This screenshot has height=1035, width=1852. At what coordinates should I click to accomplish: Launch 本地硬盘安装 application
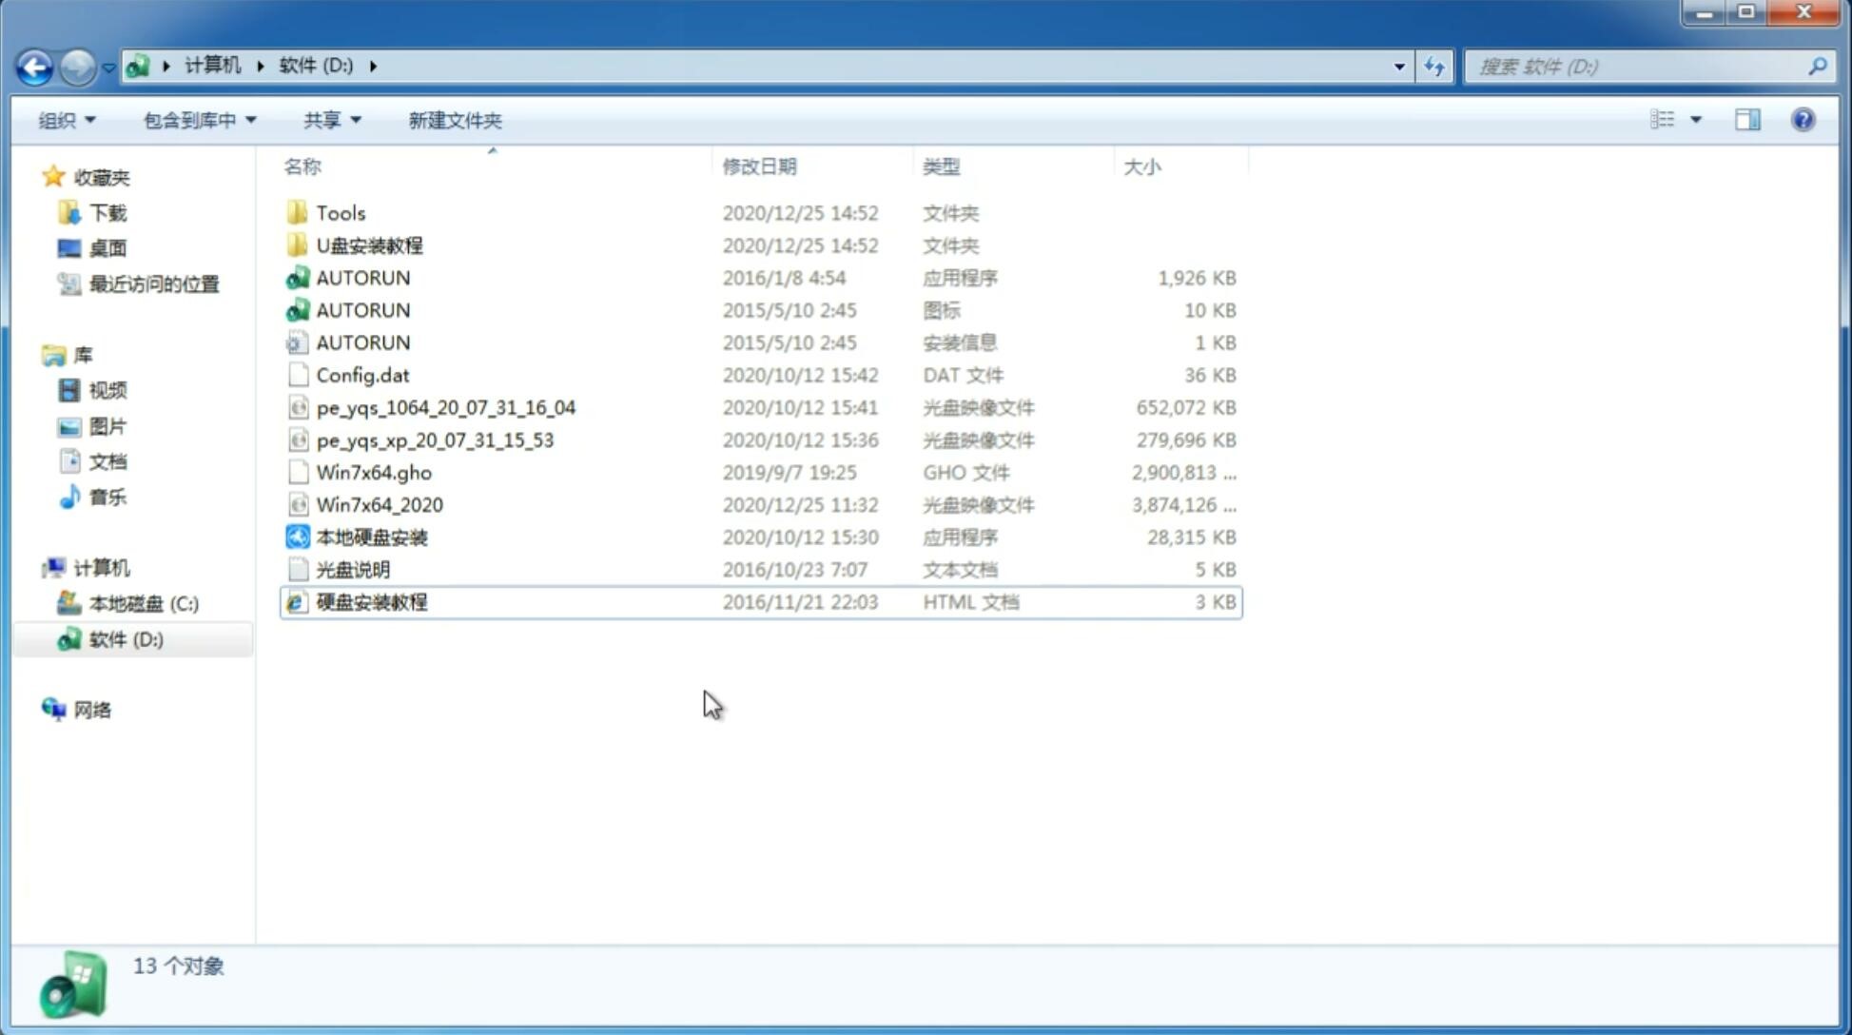[x=371, y=537]
